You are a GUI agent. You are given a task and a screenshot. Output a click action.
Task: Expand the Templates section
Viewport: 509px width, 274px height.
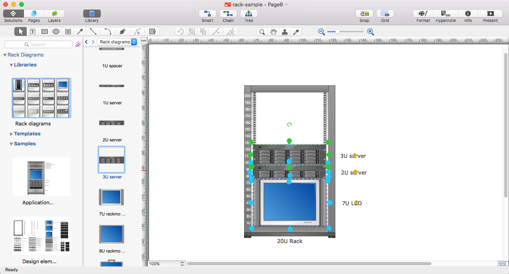click(x=28, y=133)
